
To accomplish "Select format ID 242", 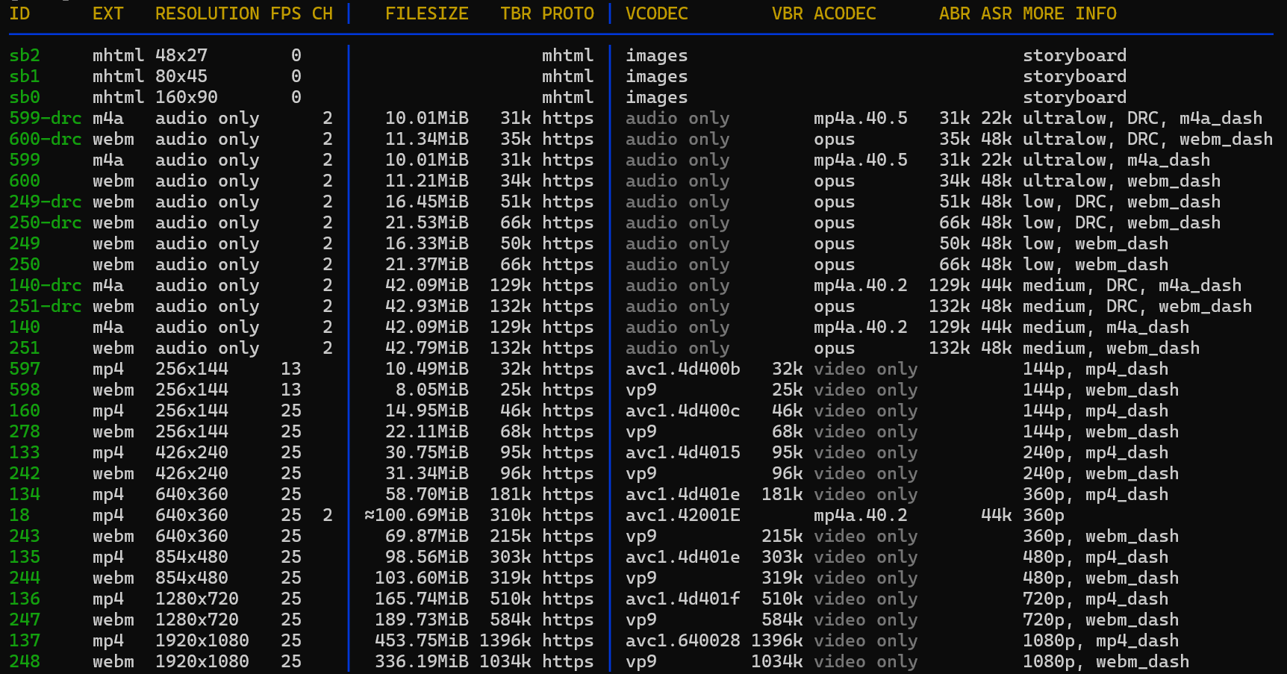I will (x=25, y=473).
